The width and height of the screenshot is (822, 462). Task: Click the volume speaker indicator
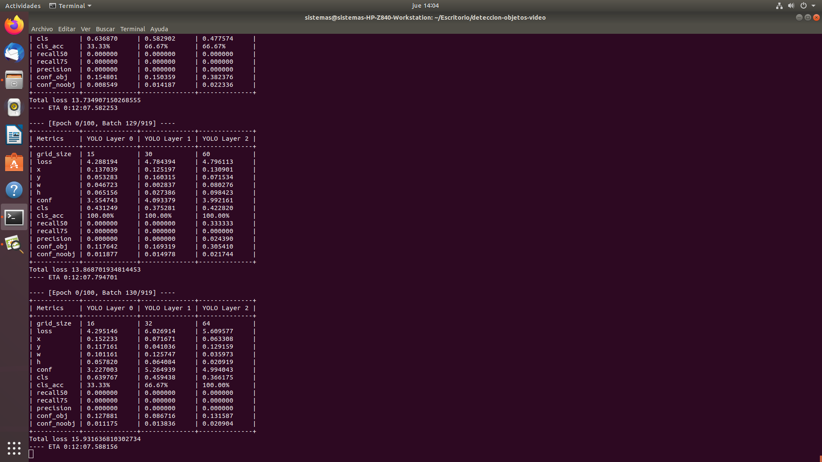(791, 6)
